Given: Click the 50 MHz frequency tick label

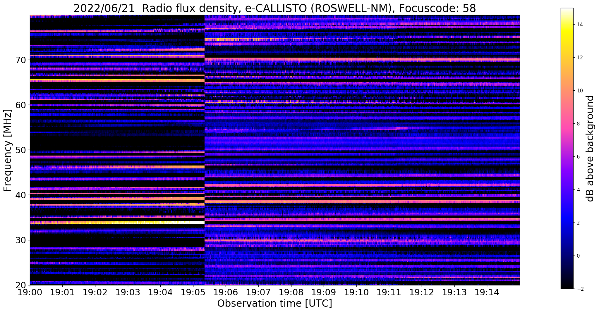Looking at the screenshot, I should tap(20, 150).
